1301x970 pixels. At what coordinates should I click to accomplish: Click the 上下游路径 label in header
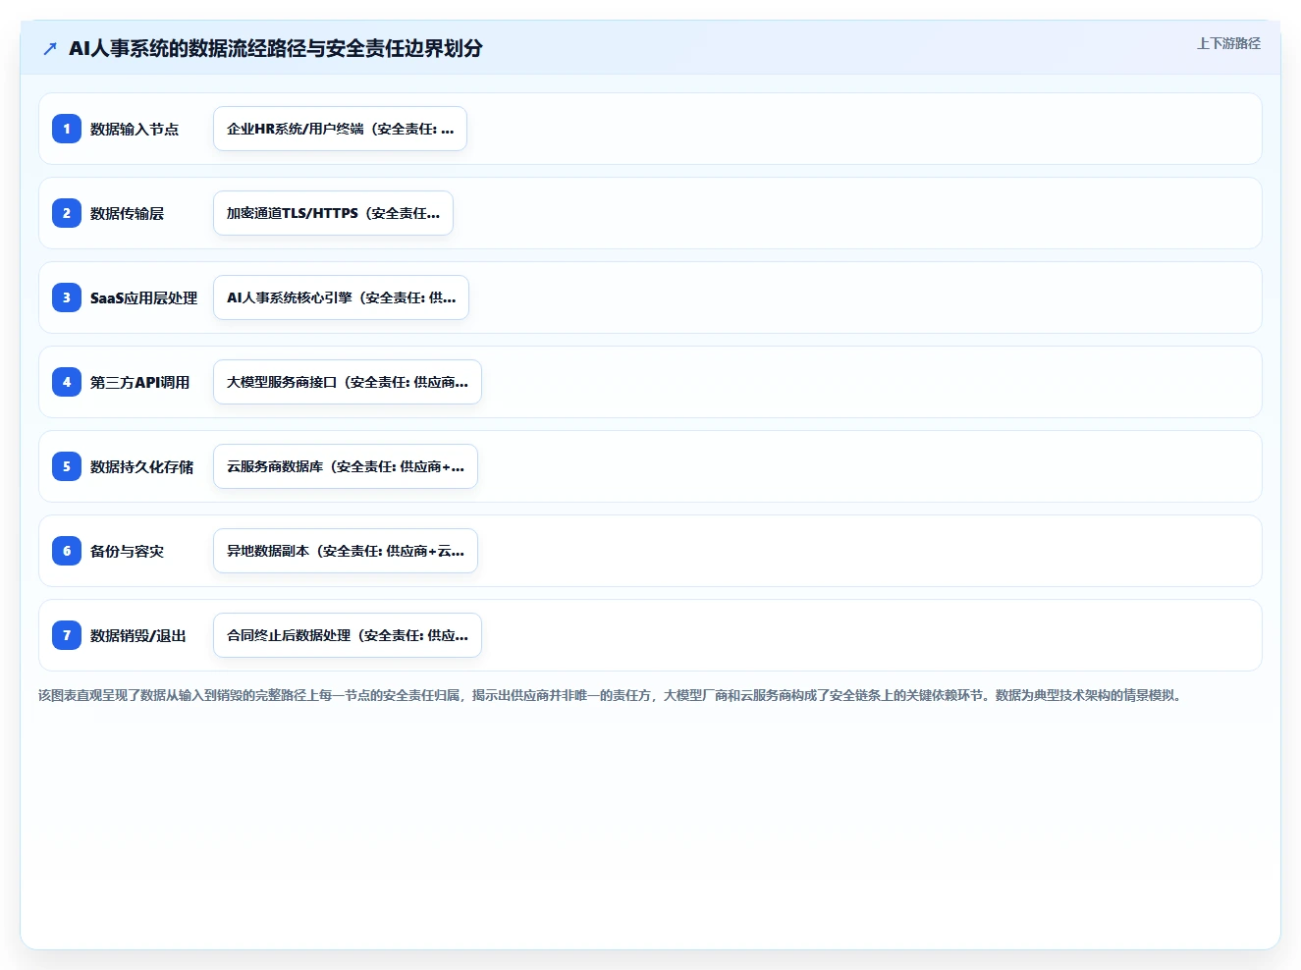point(1228,43)
